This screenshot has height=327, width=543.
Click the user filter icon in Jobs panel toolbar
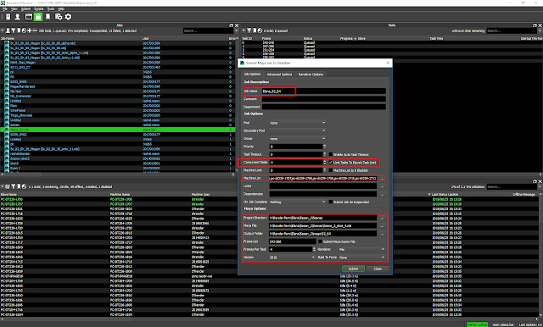pyautogui.click(x=8, y=30)
